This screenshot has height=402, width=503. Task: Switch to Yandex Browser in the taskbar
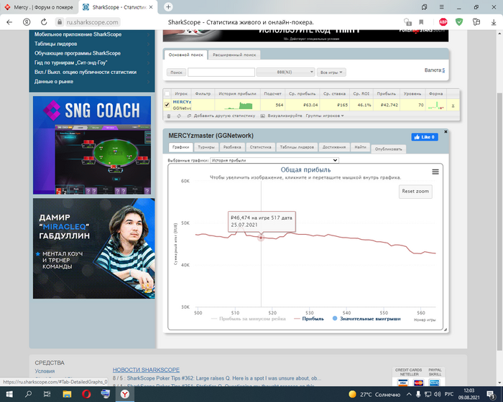pyautogui.click(x=125, y=394)
